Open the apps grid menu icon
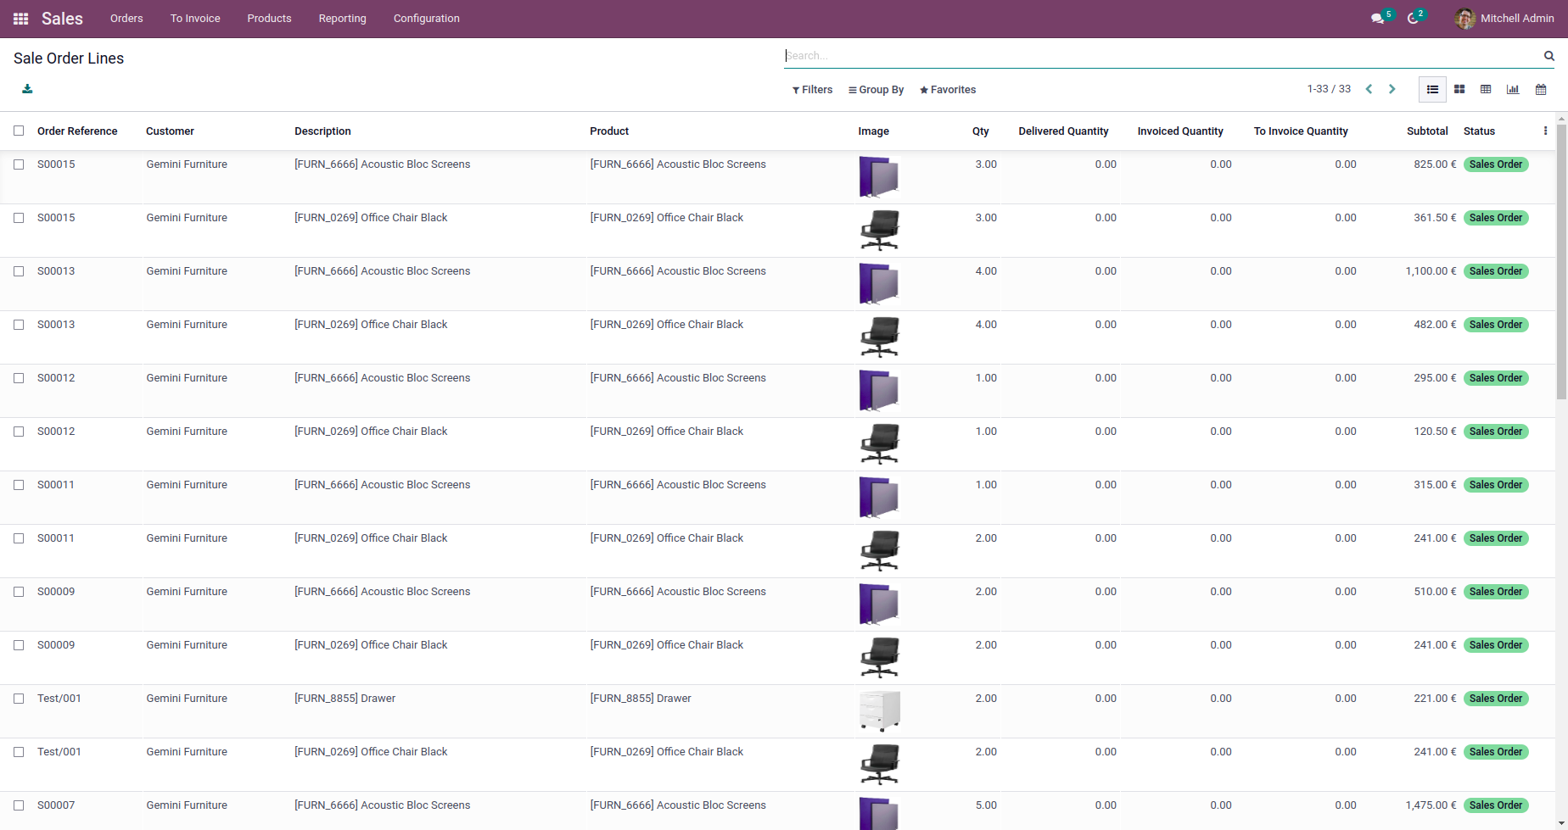This screenshot has height=830, width=1568. coord(21,19)
